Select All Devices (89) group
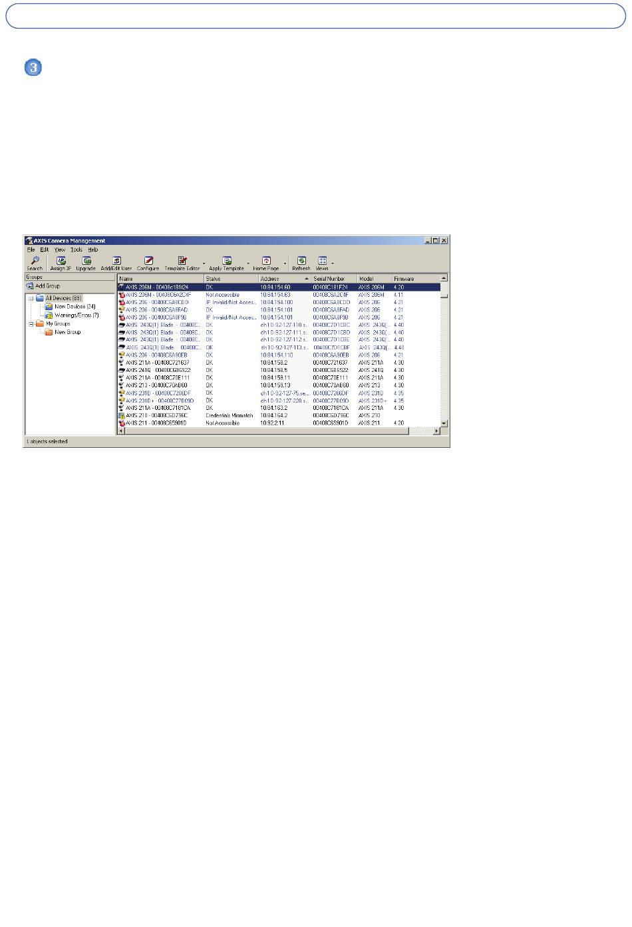 click(63, 298)
